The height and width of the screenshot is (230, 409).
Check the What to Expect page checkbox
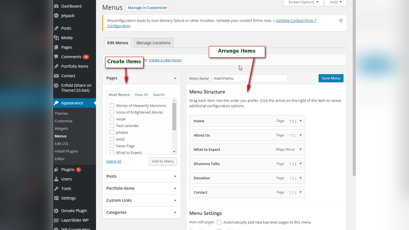pos(112,152)
